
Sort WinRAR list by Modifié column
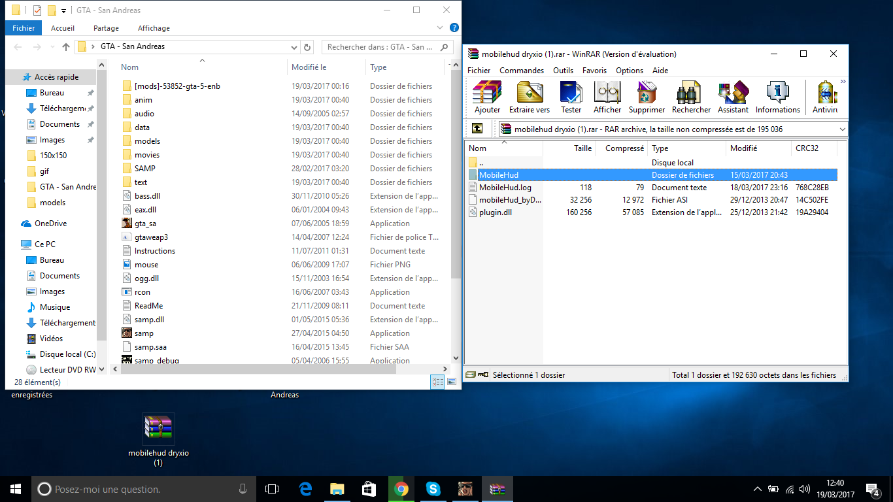click(758, 148)
